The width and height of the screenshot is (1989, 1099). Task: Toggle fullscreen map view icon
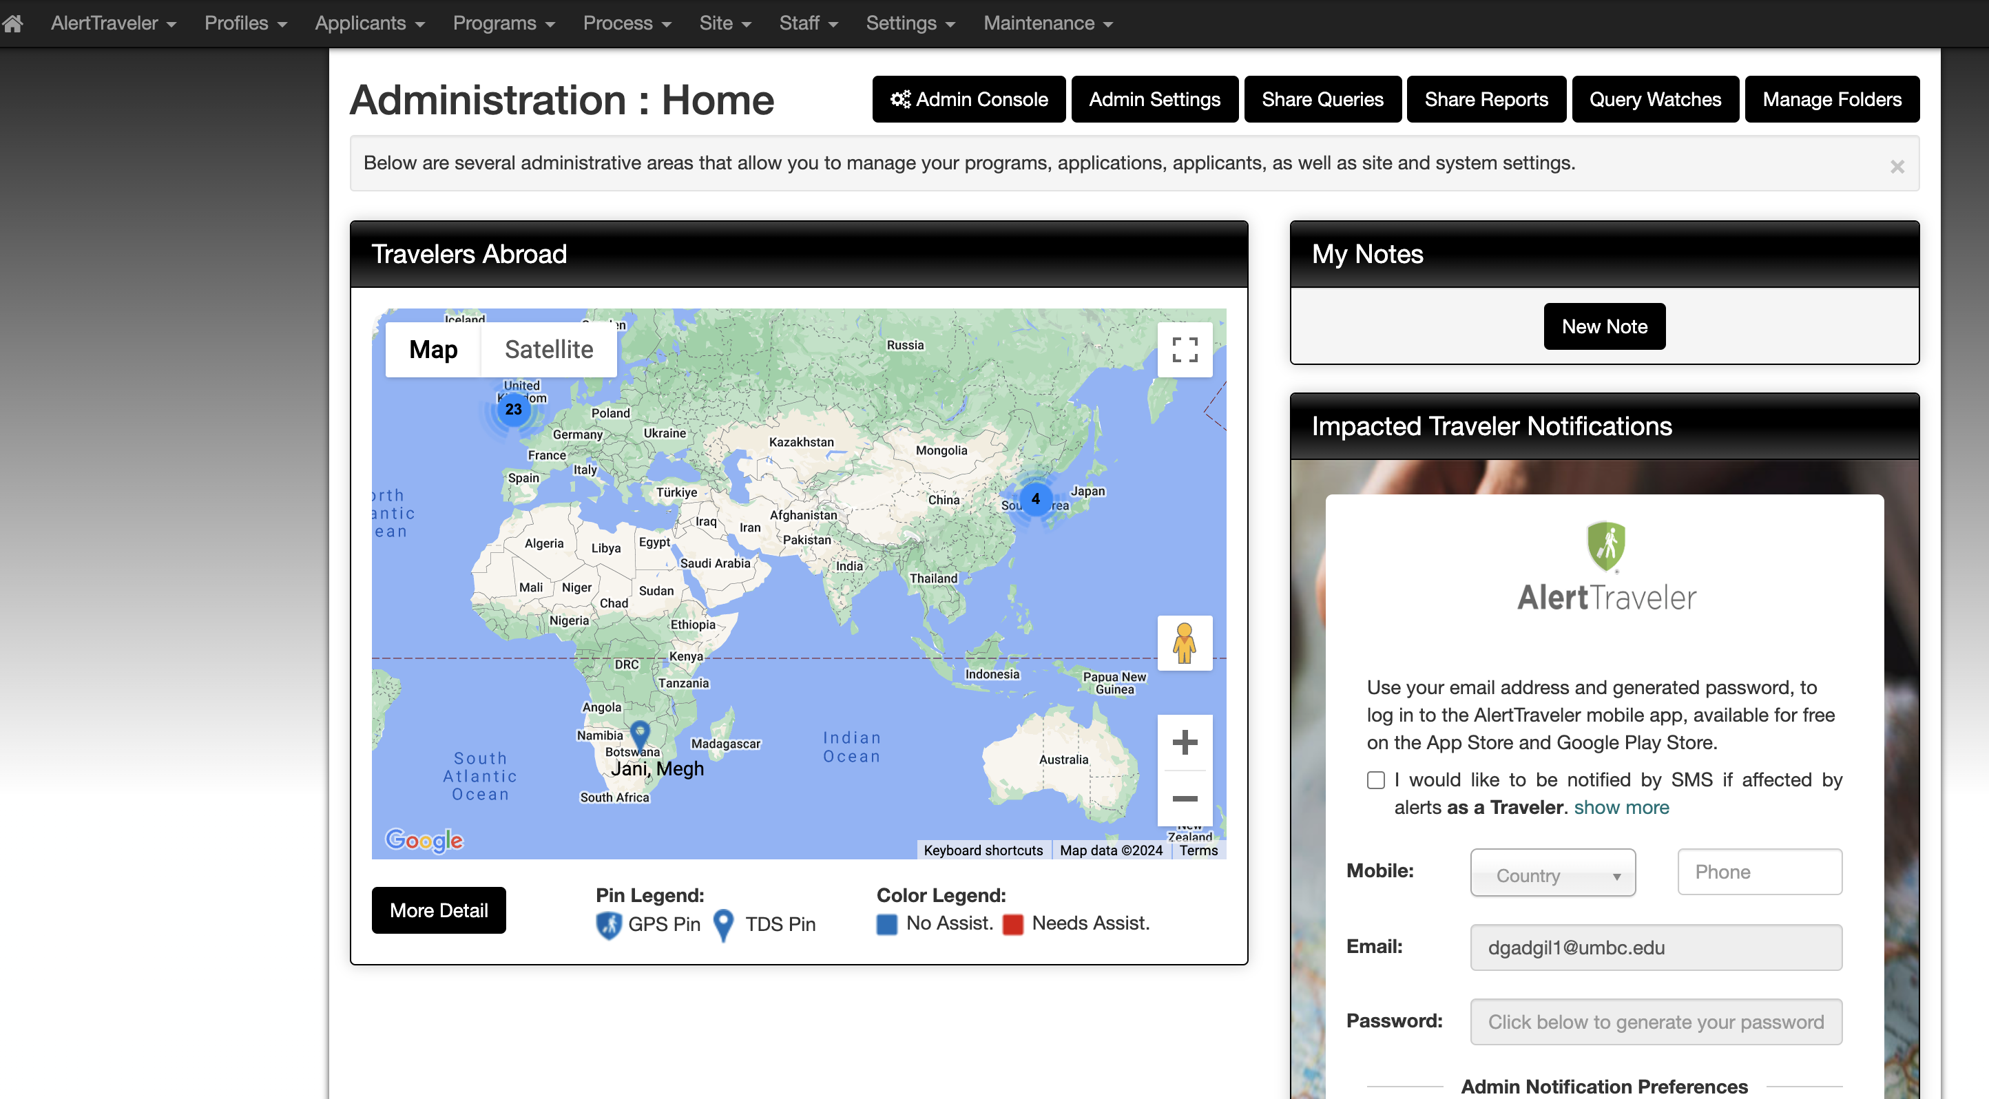(x=1185, y=350)
